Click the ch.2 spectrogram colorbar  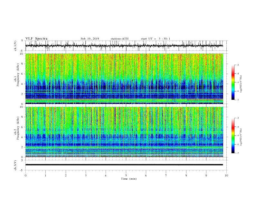point(233,136)
